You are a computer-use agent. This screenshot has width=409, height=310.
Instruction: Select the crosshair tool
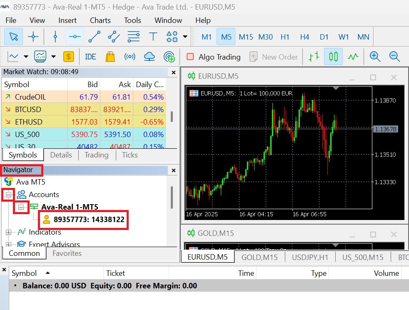click(34, 37)
